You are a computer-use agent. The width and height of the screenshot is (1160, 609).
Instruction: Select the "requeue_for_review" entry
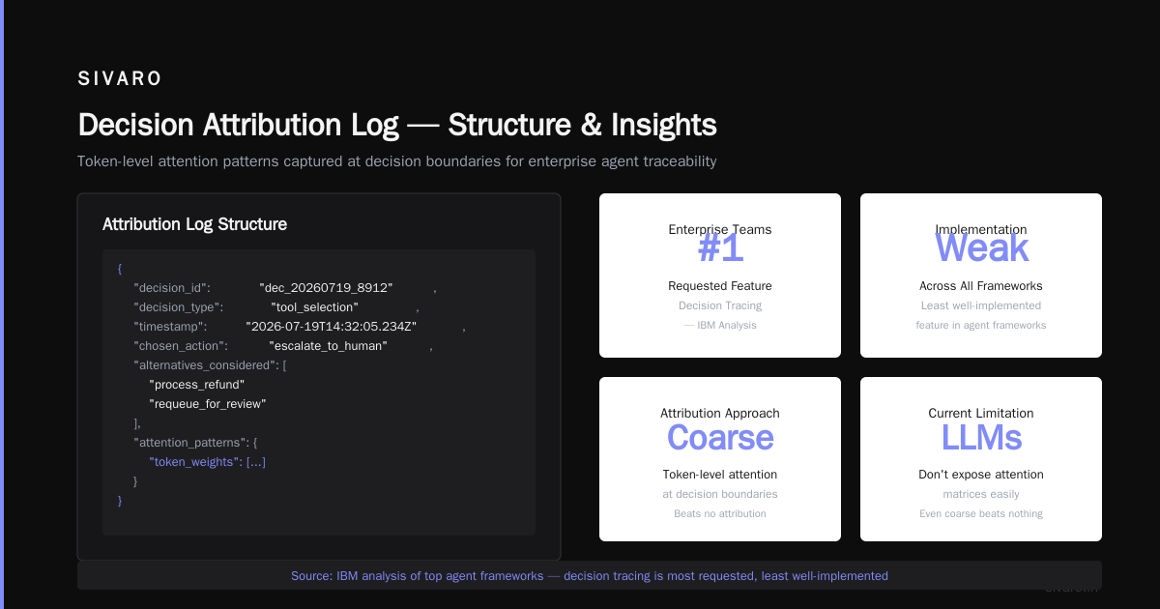coord(207,404)
